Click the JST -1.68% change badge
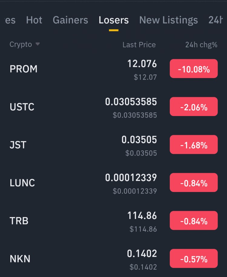This screenshot has width=227, height=277. (193, 145)
